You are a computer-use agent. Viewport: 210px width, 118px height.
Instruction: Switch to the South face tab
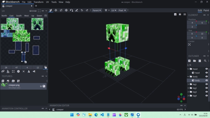19,16
